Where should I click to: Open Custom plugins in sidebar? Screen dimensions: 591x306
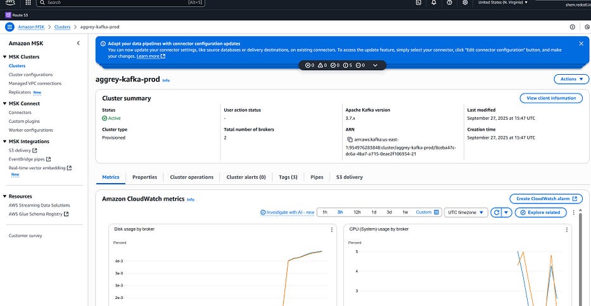coord(24,122)
